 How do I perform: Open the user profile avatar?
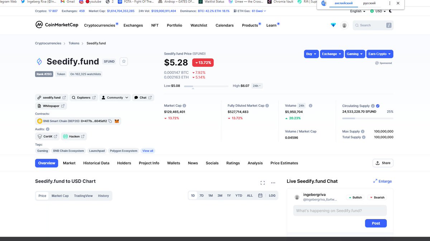pyautogui.click(x=344, y=25)
